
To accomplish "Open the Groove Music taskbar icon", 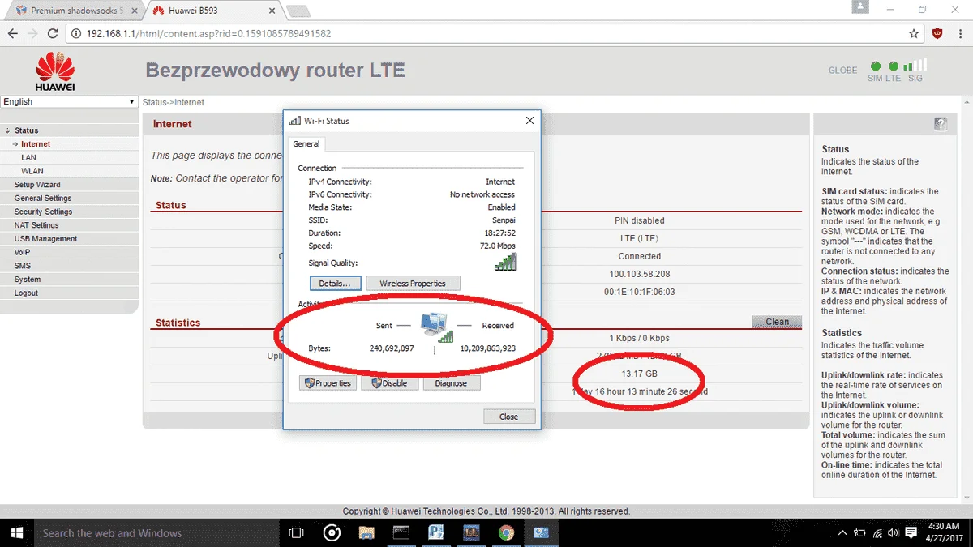I will [332, 532].
